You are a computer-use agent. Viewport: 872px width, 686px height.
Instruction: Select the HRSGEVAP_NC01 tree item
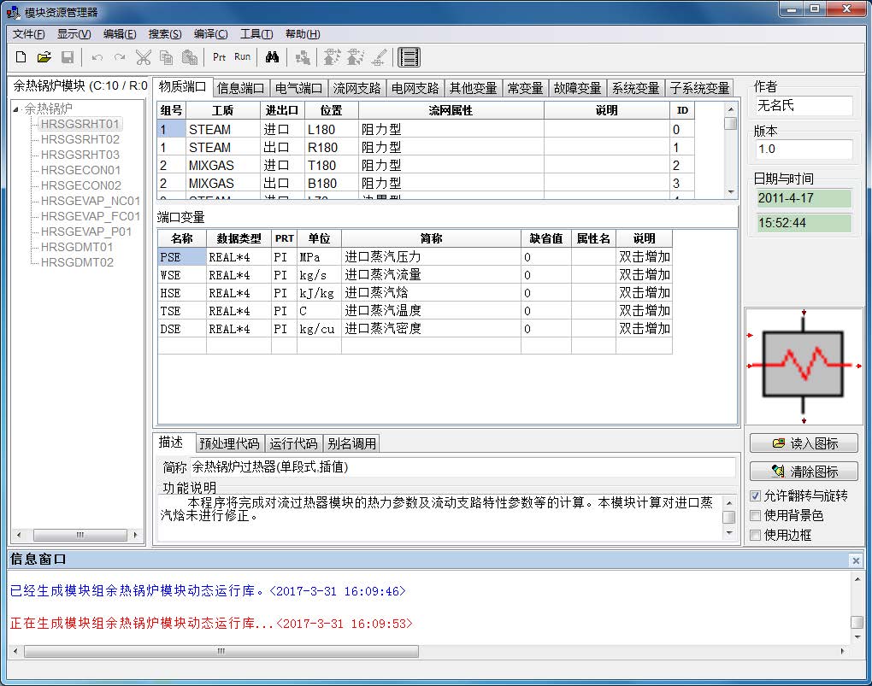(90, 201)
